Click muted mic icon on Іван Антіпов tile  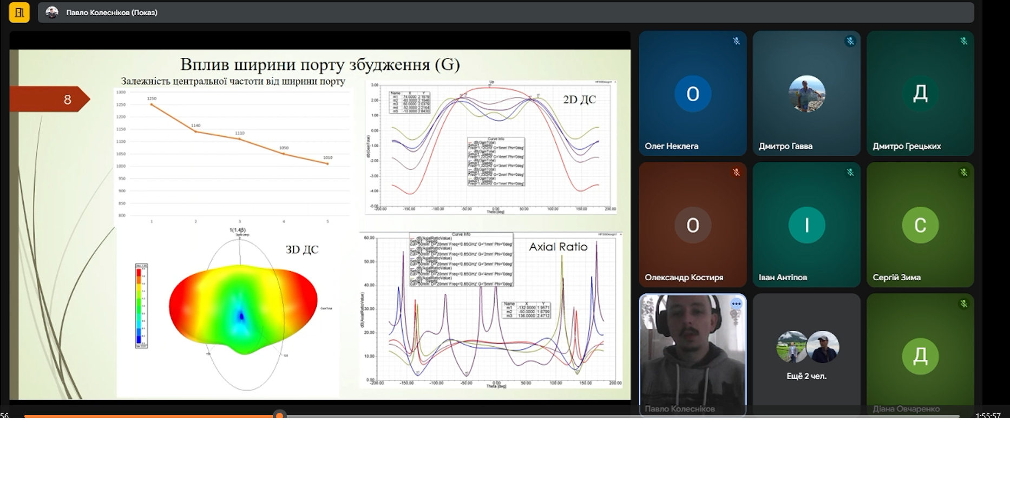pyautogui.click(x=850, y=173)
